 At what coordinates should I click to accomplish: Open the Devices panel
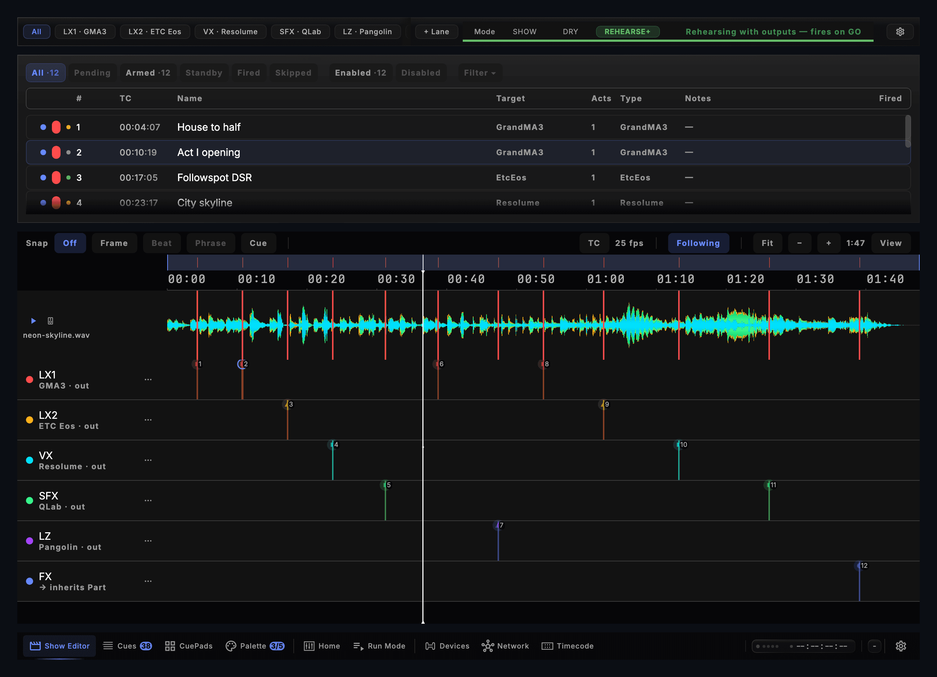click(448, 646)
